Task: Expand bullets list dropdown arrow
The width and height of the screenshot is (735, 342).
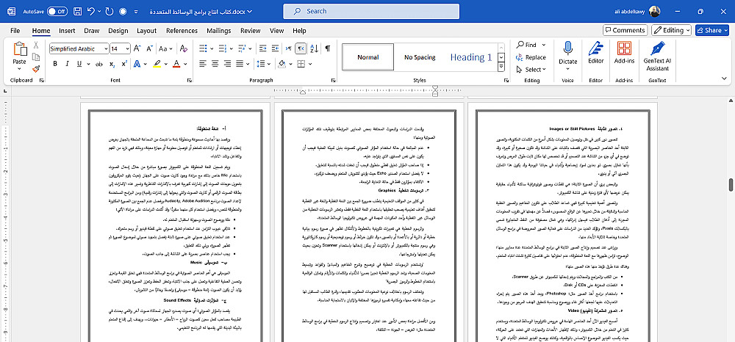Action: [x=212, y=48]
